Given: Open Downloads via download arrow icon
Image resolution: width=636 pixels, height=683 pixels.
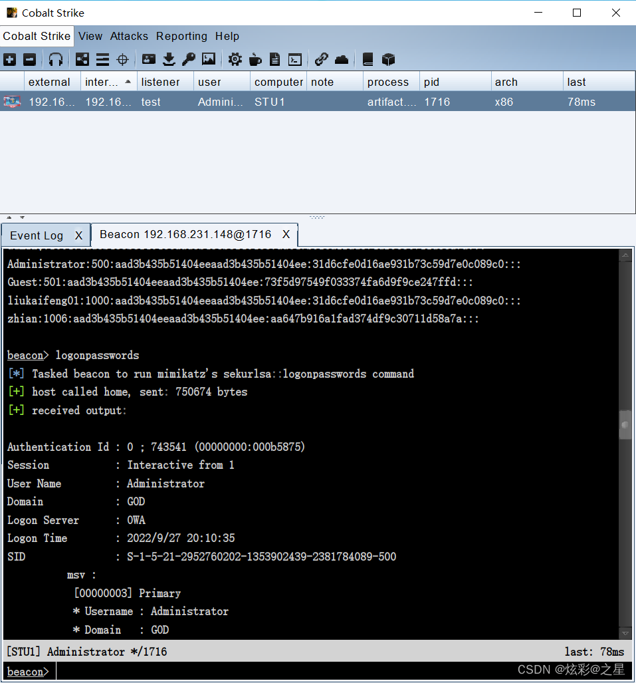Looking at the screenshot, I should click(x=169, y=59).
